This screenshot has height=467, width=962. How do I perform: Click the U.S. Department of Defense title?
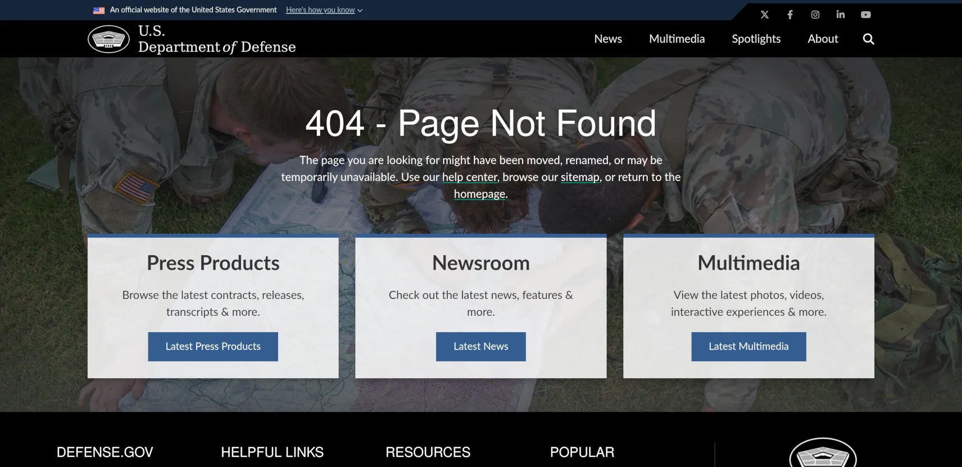point(217,39)
